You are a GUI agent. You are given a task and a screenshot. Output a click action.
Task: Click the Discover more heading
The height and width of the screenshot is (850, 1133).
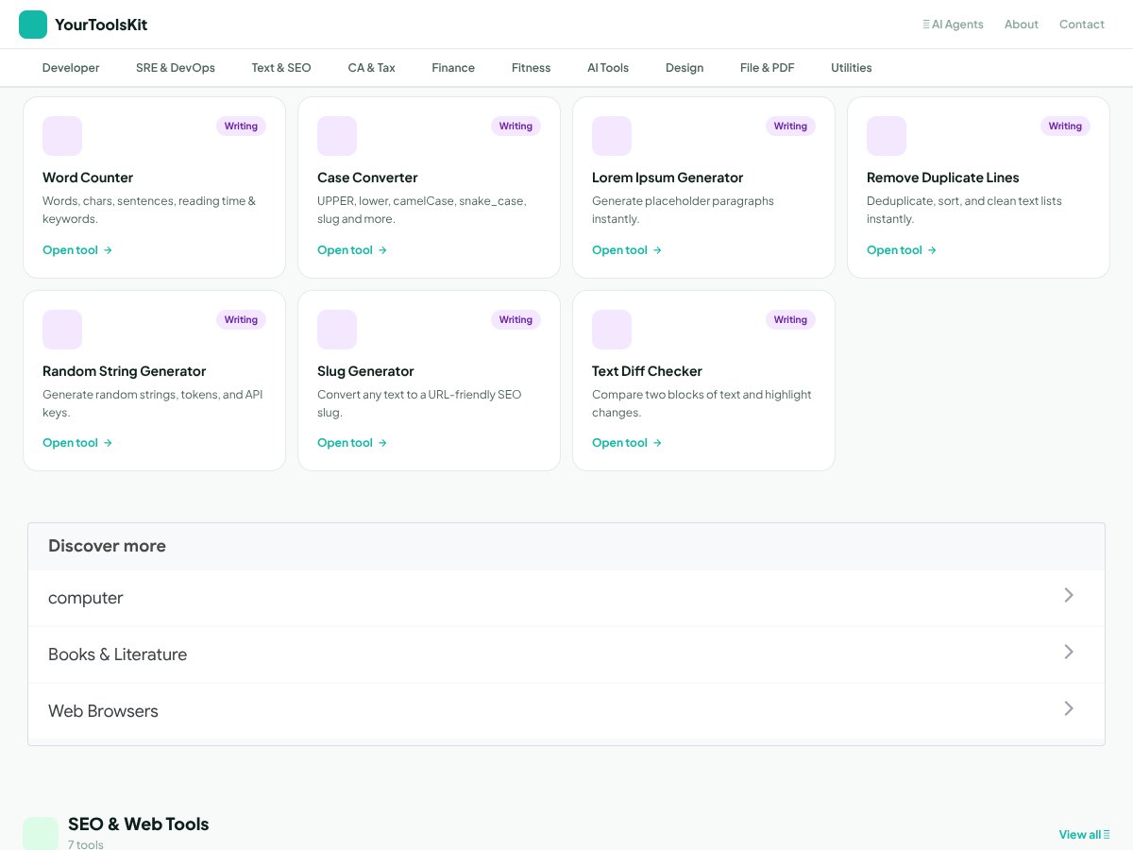[107, 546]
